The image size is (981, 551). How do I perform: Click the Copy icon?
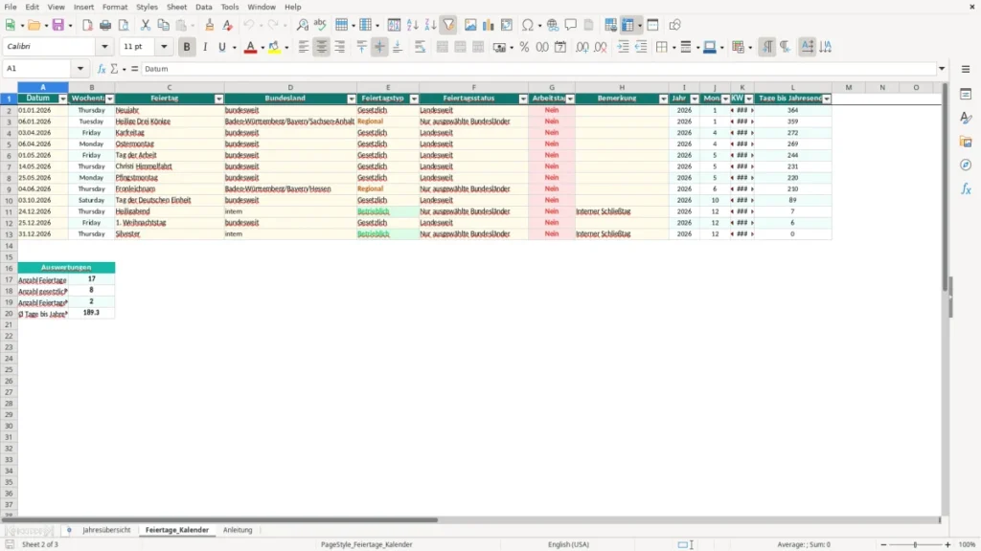click(163, 25)
